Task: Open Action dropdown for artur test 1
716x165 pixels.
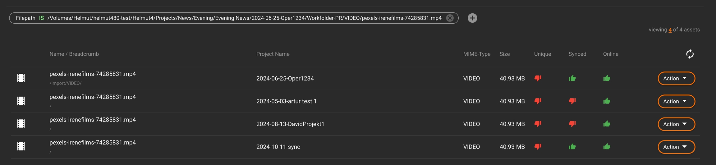Action: pyautogui.click(x=676, y=101)
